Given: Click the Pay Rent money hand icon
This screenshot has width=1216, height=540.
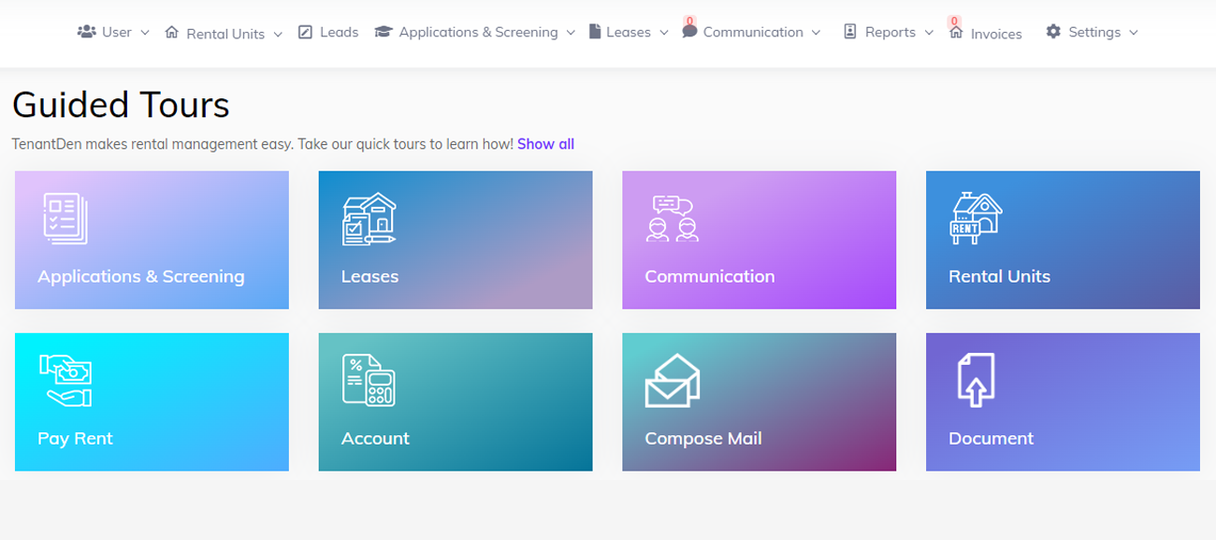Looking at the screenshot, I should (x=65, y=380).
